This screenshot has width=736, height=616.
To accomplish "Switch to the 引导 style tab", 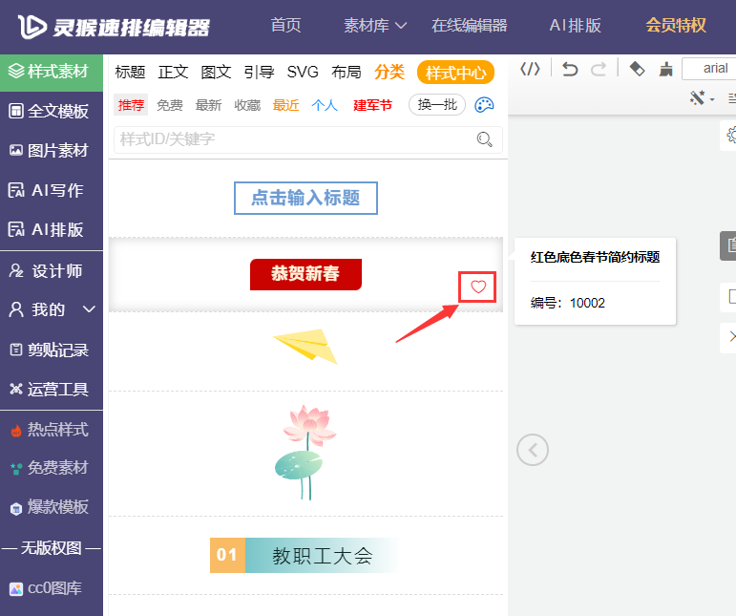I will point(259,72).
